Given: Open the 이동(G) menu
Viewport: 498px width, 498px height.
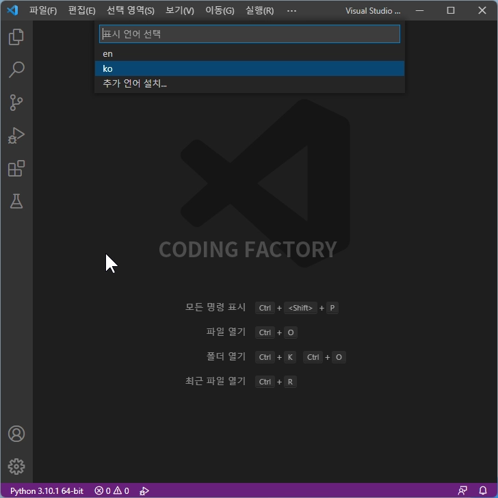Looking at the screenshot, I should coord(220,10).
